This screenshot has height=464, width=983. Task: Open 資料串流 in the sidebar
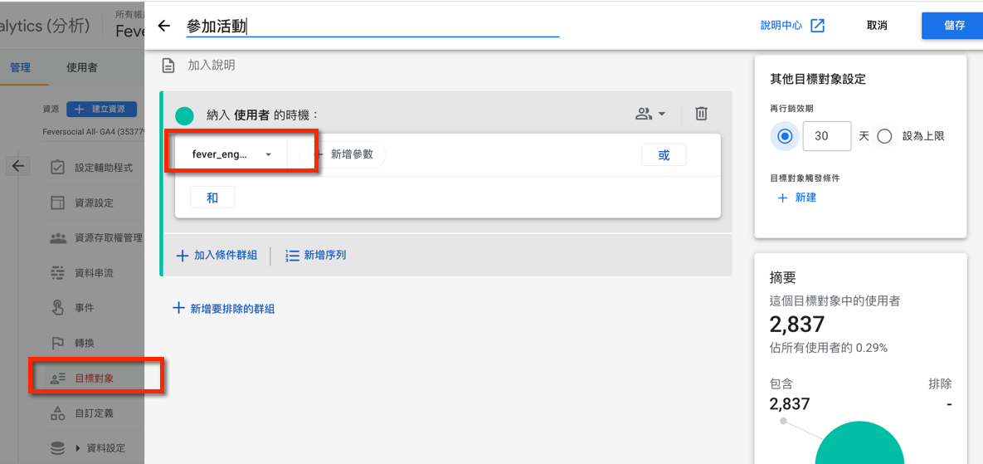93,273
